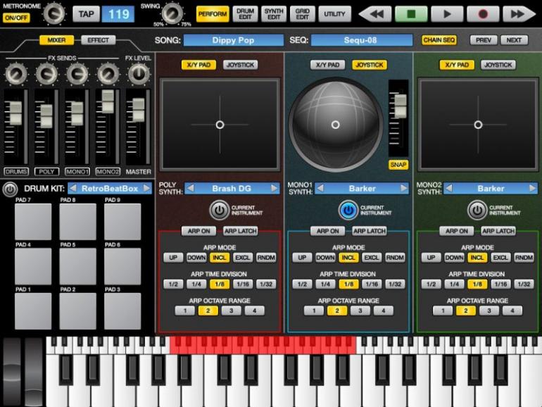Screen dimensions: 542x407
Task: Click the PREV sequence button
Action: click(484, 40)
